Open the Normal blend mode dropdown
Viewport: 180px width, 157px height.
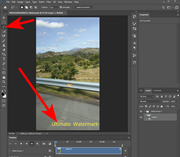[x=148, y=101]
